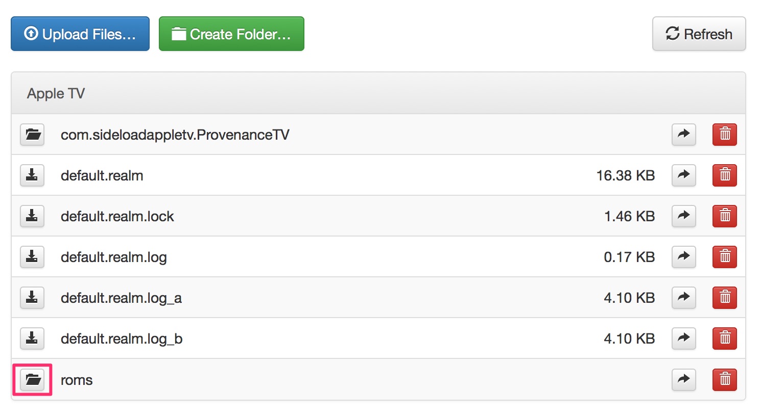Click the Create Folder button
Screen dimensions: 760x416
click(231, 34)
